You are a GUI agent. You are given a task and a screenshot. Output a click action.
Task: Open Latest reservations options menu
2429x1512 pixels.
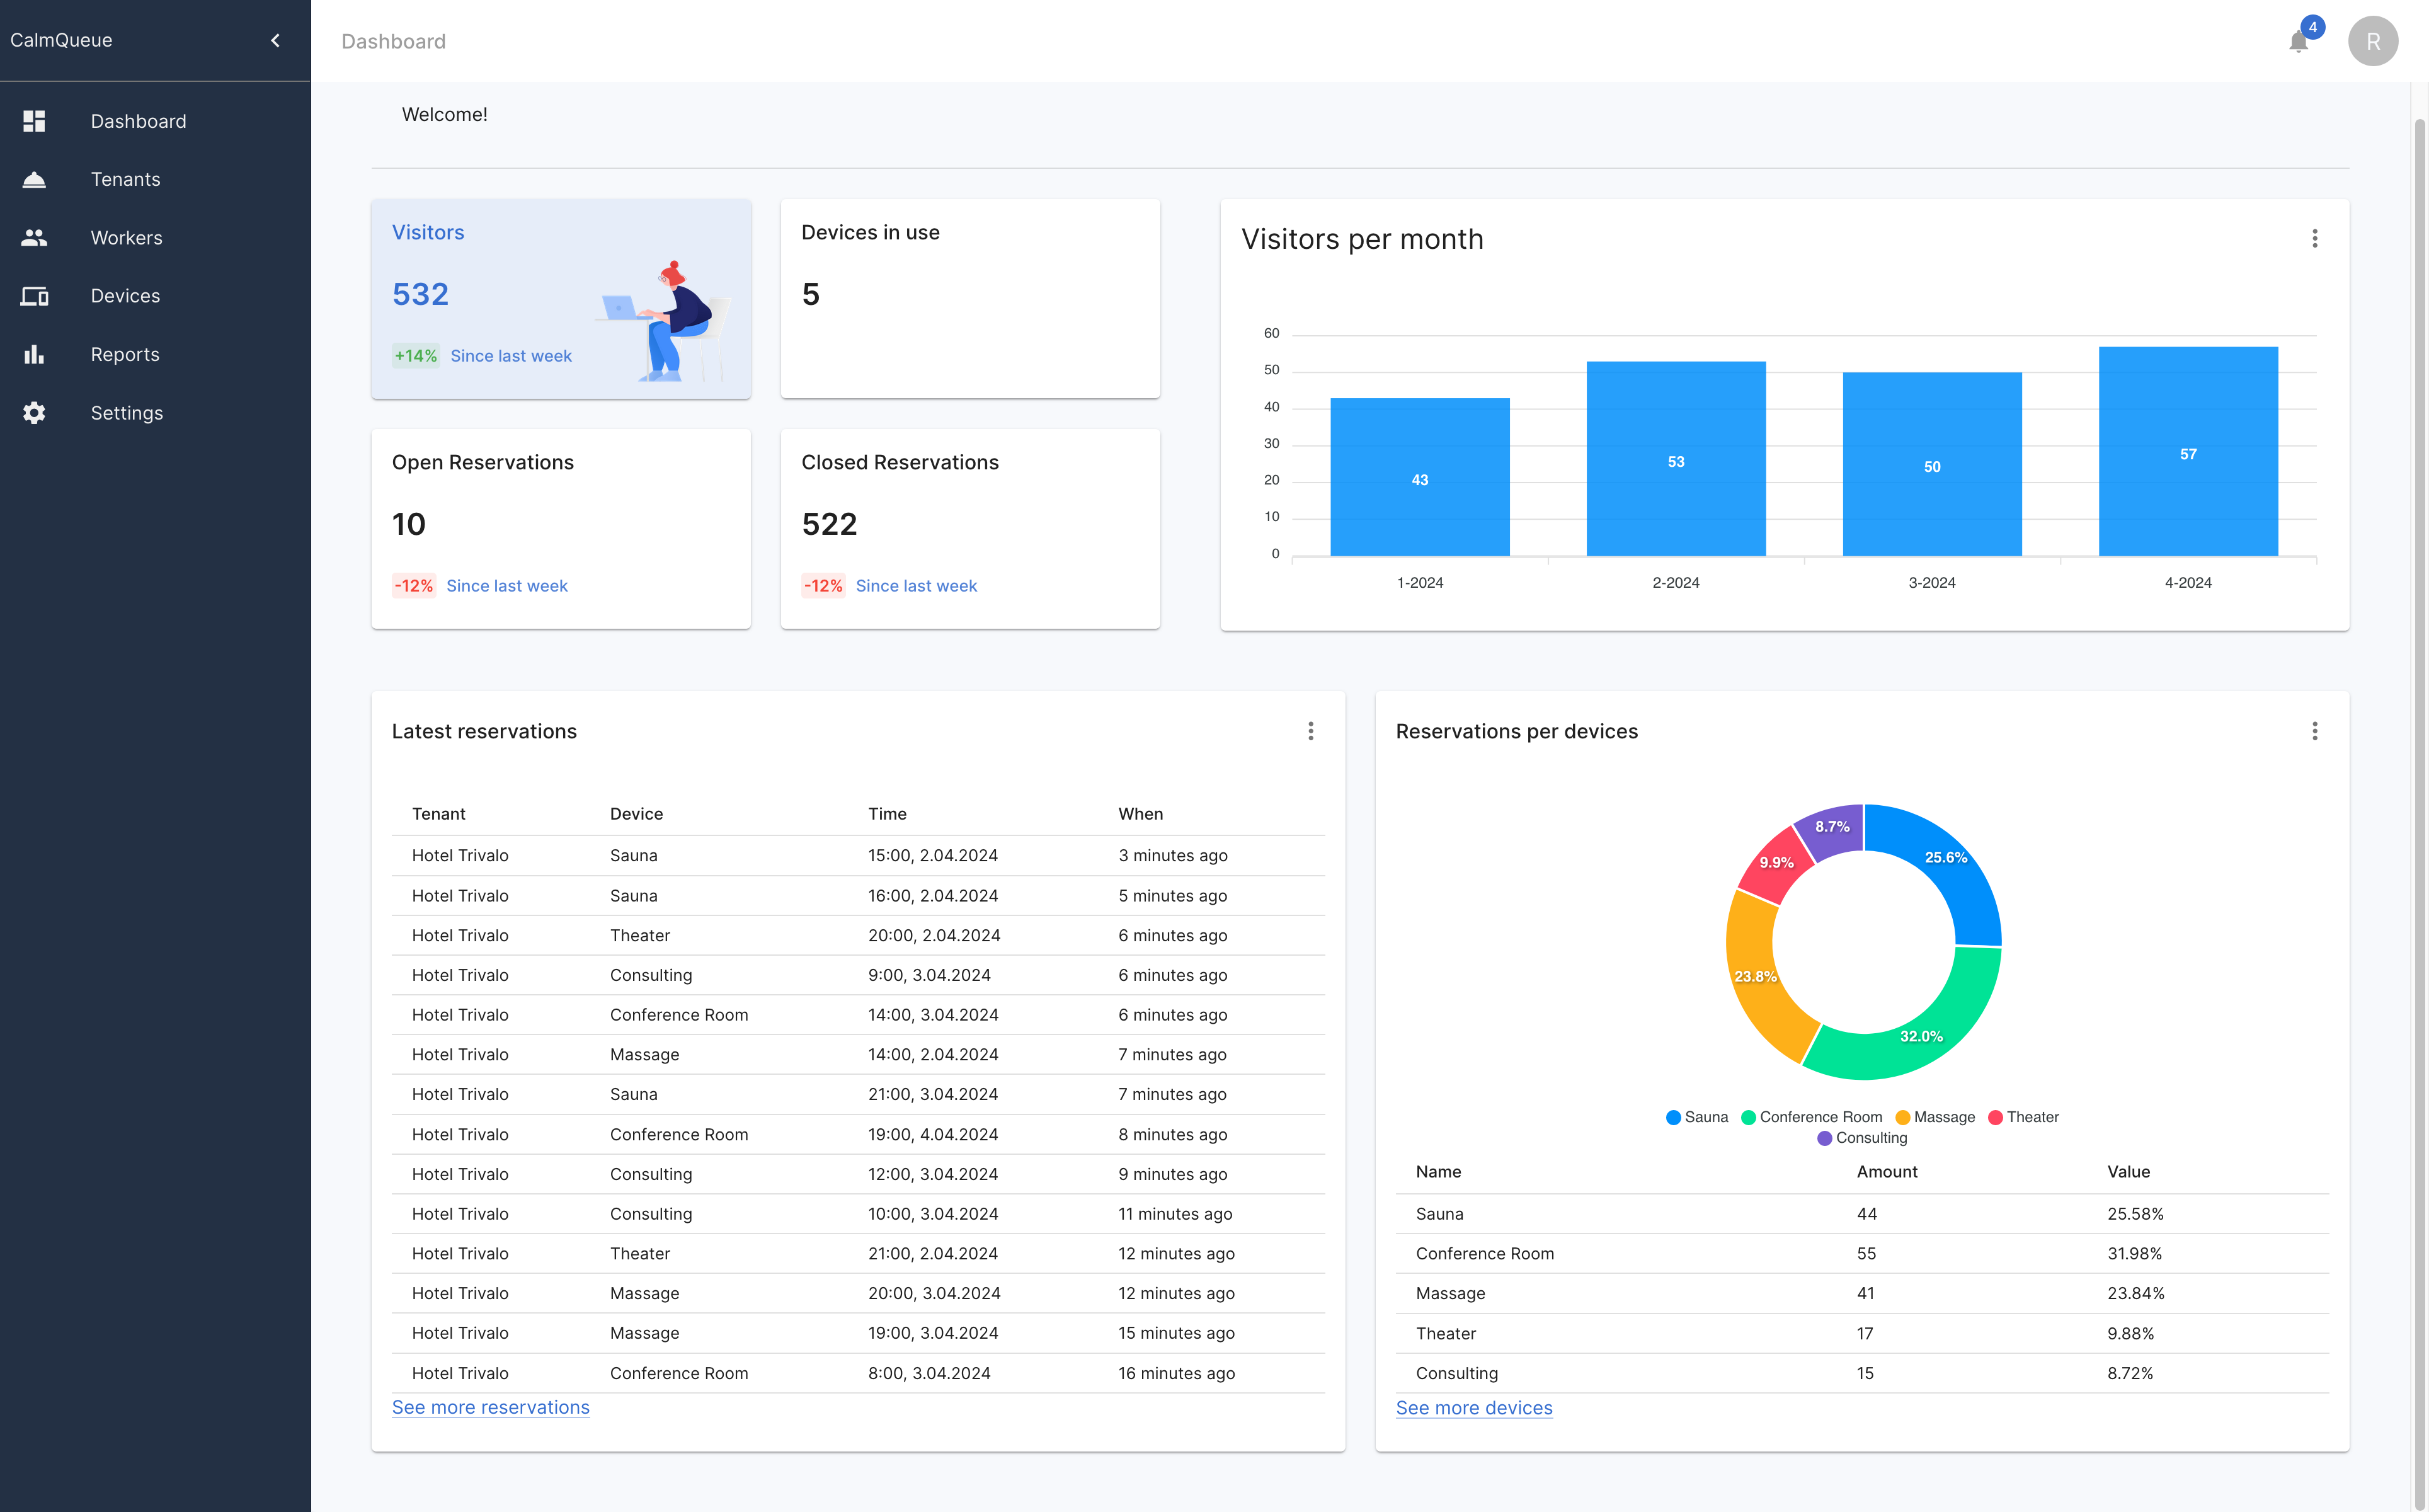1310,731
